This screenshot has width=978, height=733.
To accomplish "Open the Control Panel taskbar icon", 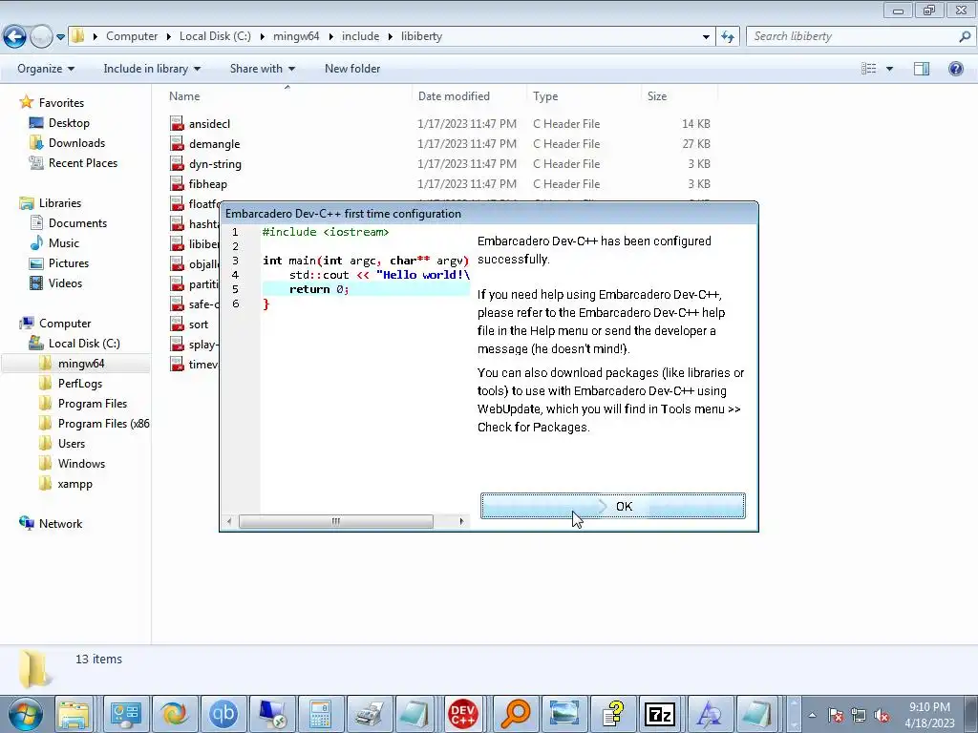I will [126, 714].
